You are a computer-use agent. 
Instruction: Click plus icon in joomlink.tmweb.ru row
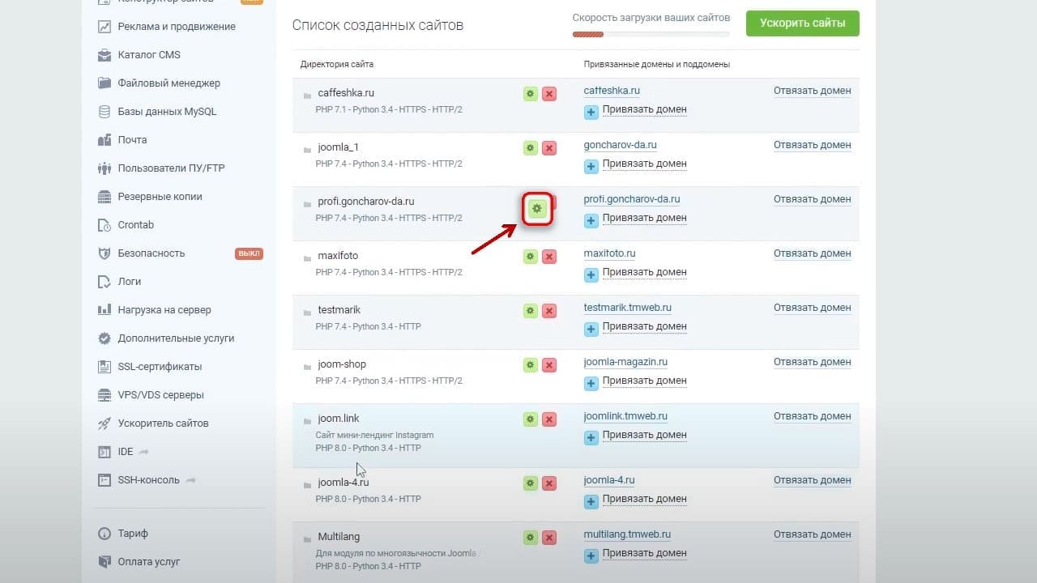pyautogui.click(x=591, y=438)
